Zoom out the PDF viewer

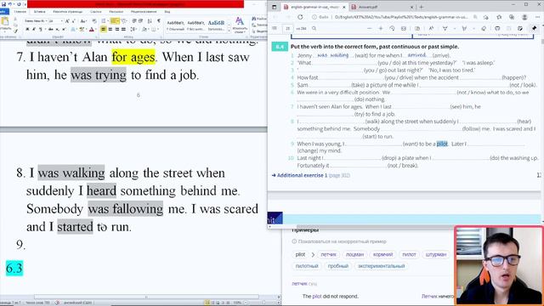369,28
